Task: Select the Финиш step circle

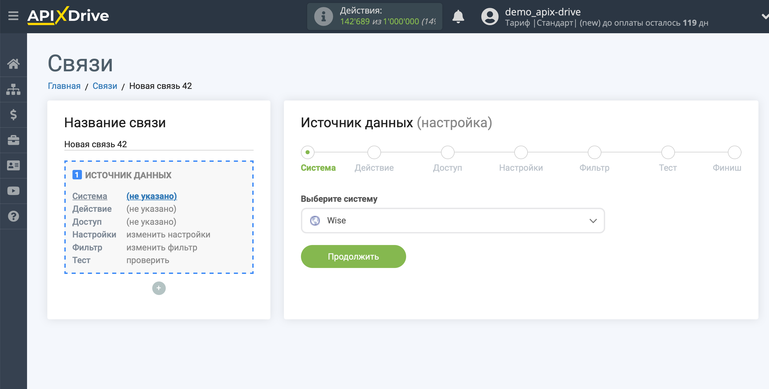Action: (x=734, y=152)
